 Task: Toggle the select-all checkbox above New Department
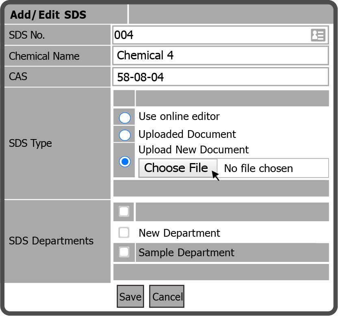(124, 211)
